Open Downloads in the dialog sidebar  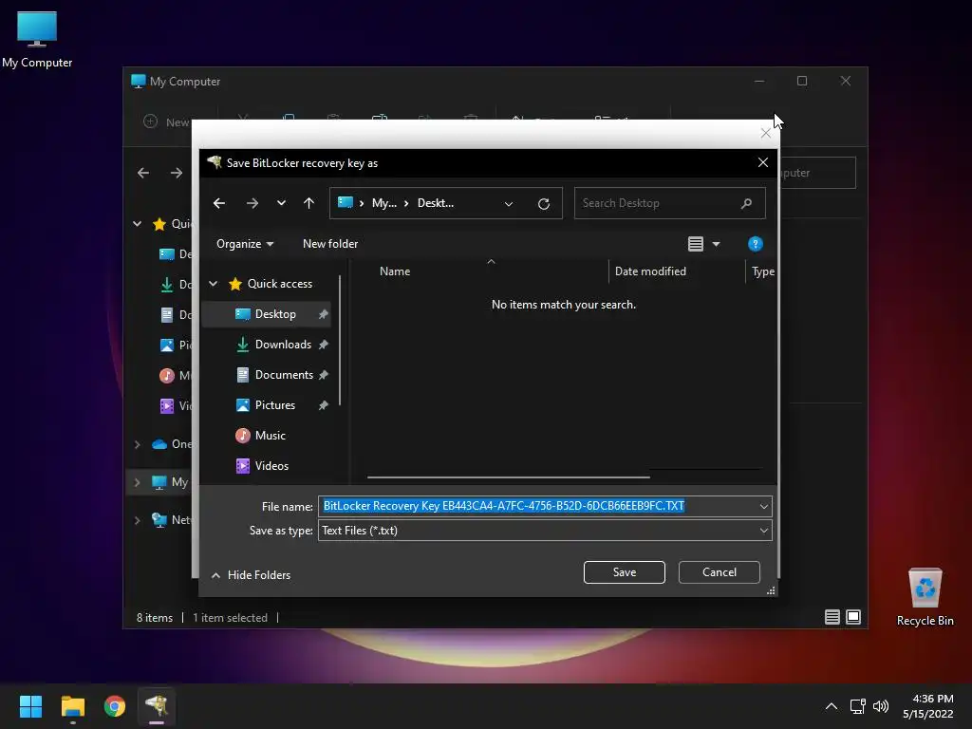(x=283, y=345)
